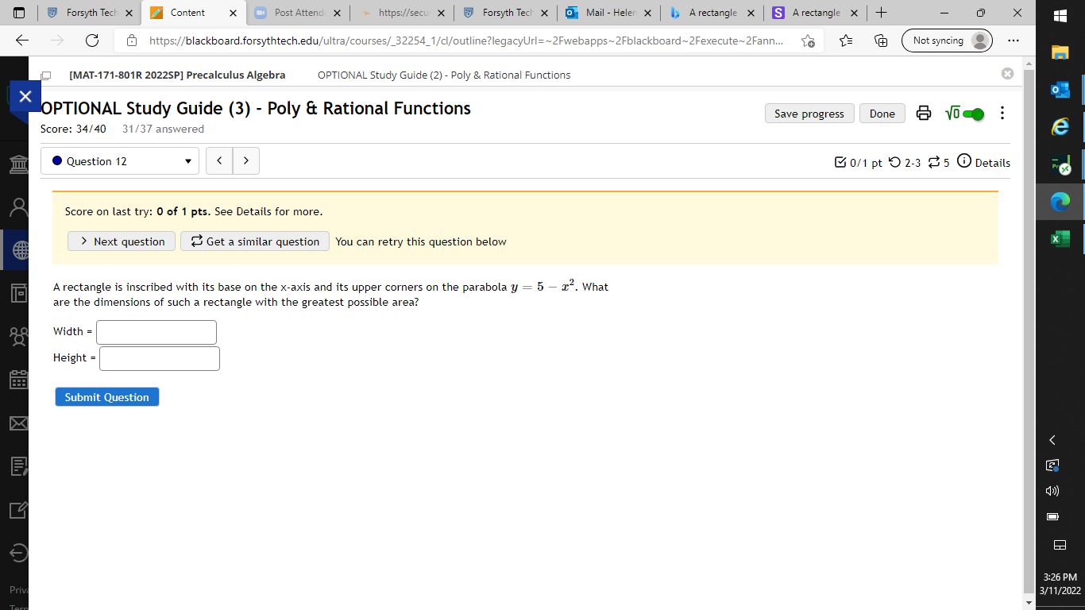Screen dimensions: 1085x610
Task: Open Windows Start menu icon
Action: (1060, 16)
